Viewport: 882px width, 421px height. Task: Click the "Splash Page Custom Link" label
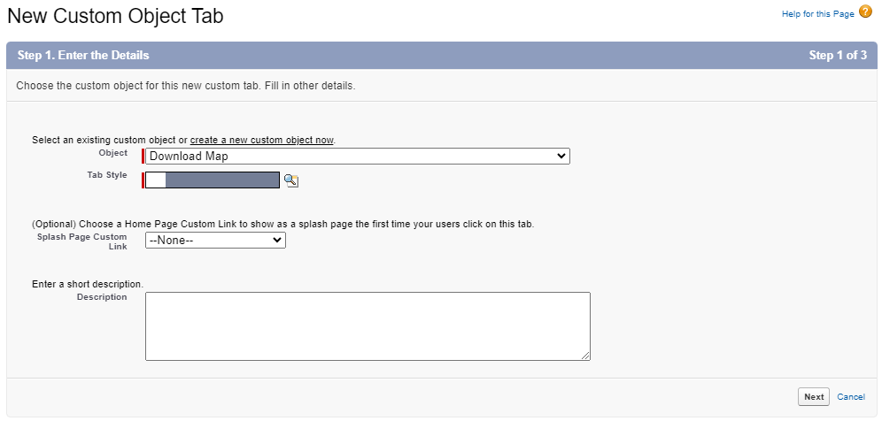point(82,241)
